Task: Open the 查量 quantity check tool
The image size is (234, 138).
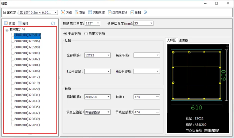Action: [x=77, y=12]
